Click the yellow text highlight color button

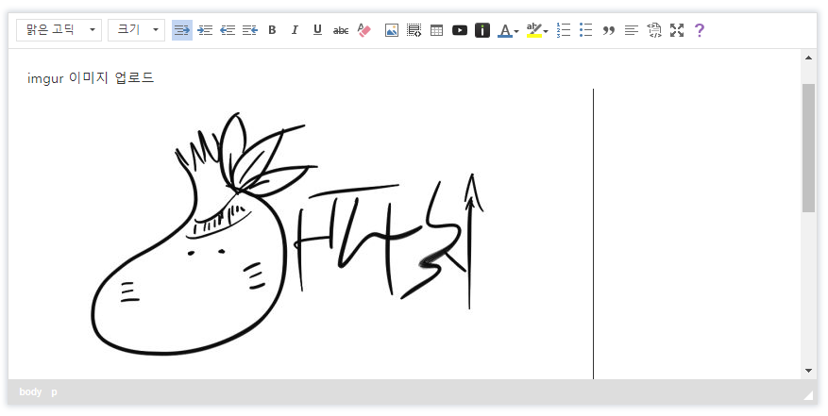533,30
